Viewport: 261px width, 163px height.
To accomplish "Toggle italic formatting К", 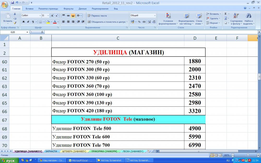I will pos(28,22).
